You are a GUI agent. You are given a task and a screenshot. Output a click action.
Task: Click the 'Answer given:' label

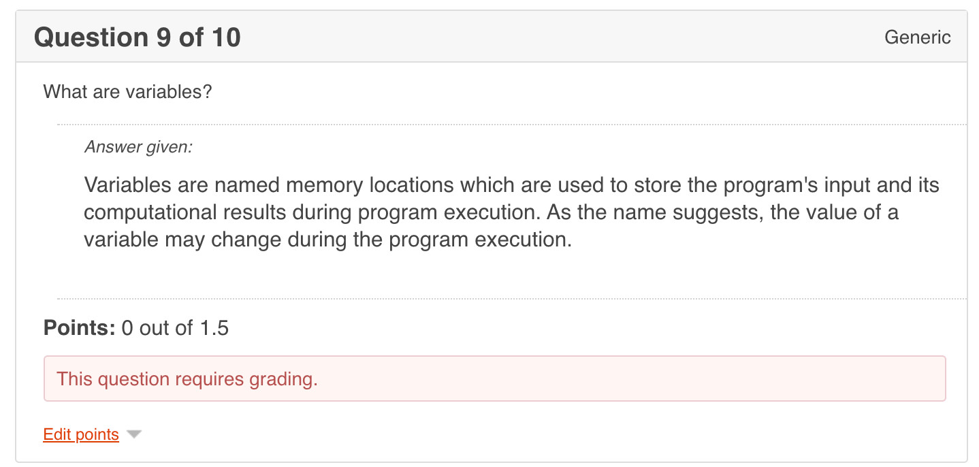(138, 146)
